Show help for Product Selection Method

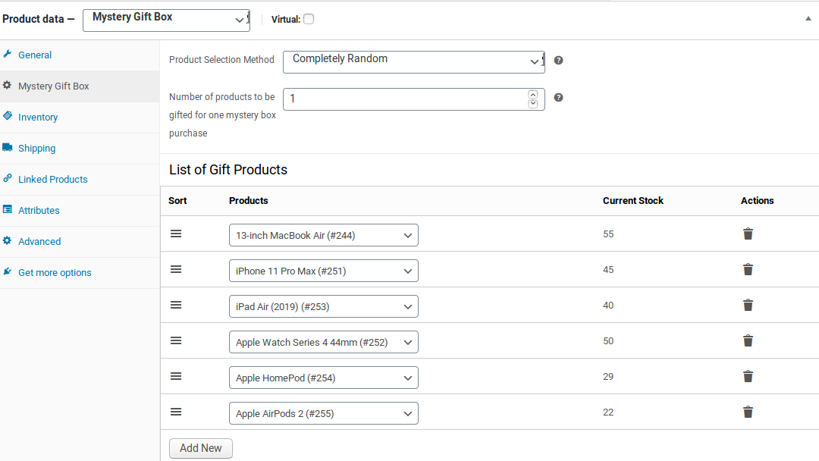point(558,61)
